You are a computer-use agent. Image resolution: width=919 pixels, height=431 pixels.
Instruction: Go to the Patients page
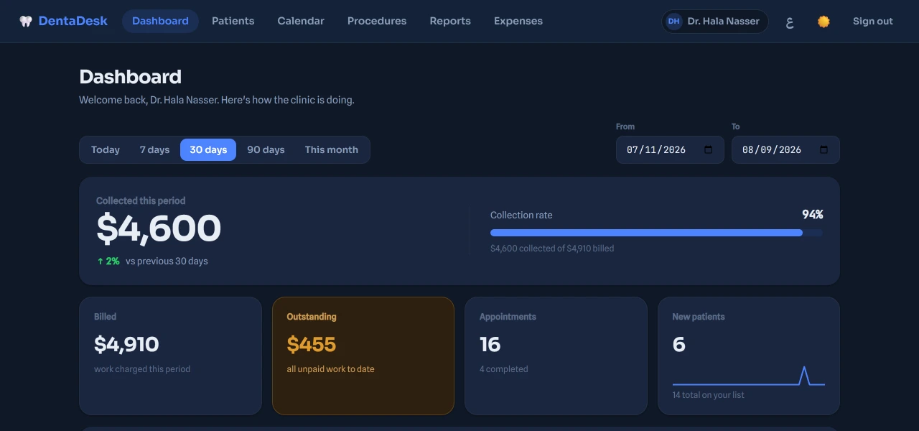point(233,22)
